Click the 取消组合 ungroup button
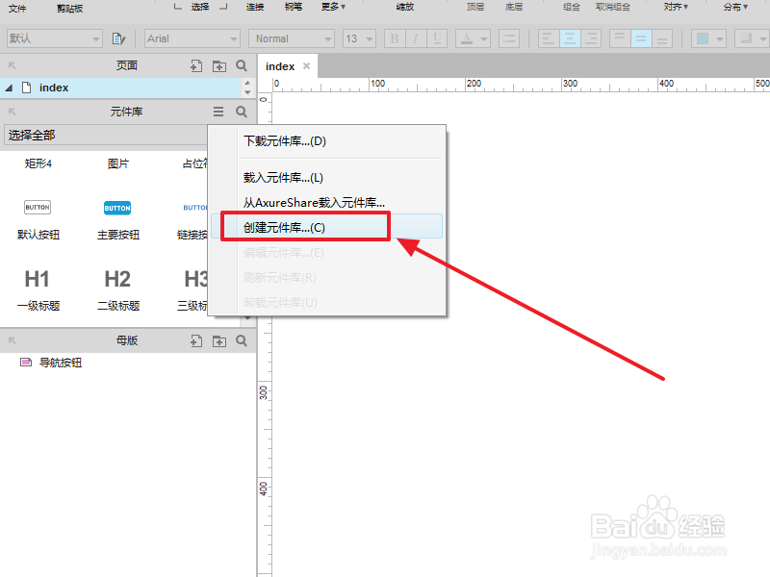Screen dimensions: 770x577 (x=613, y=7)
